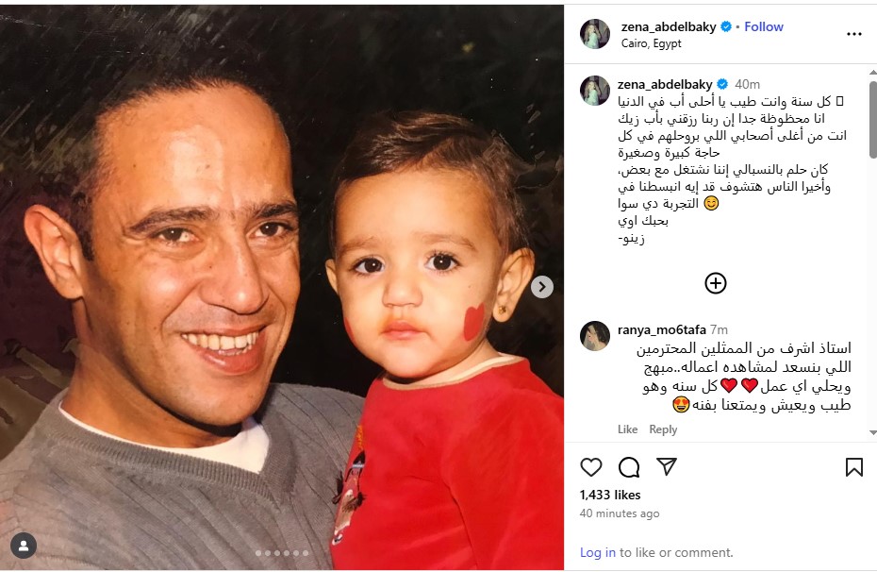Viewport: 877px width, 572px height.
Task: Like ranya_mo6tafa's comment
Action: [627, 429]
